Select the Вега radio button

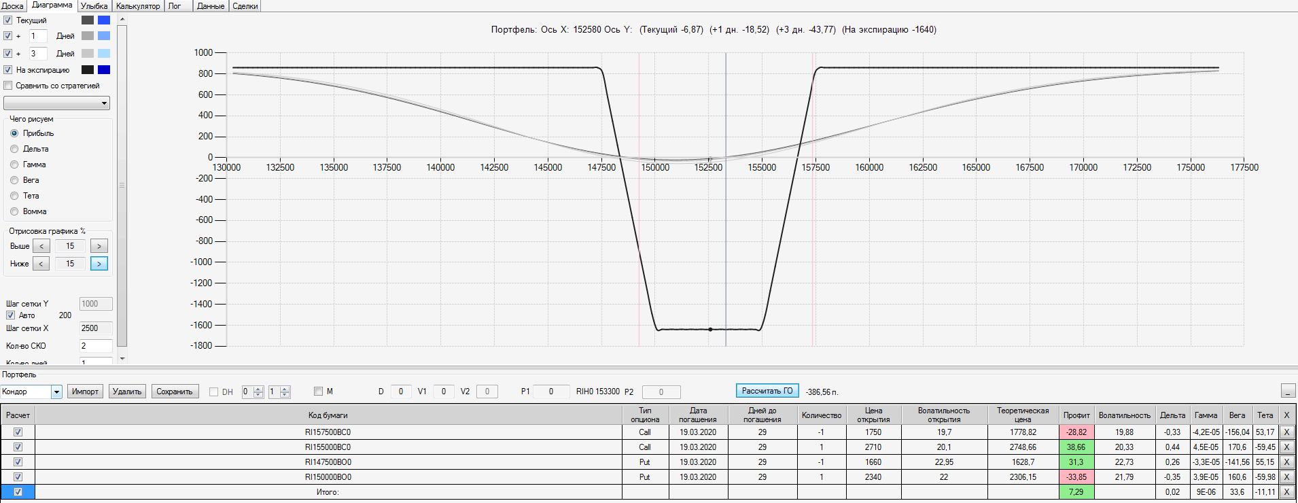pos(14,180)
